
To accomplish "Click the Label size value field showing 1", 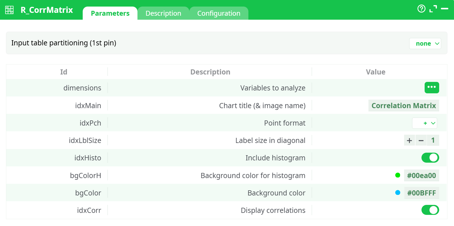I will [x=433, y=140].
